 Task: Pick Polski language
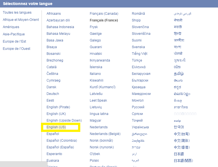[x=95, y=161]
